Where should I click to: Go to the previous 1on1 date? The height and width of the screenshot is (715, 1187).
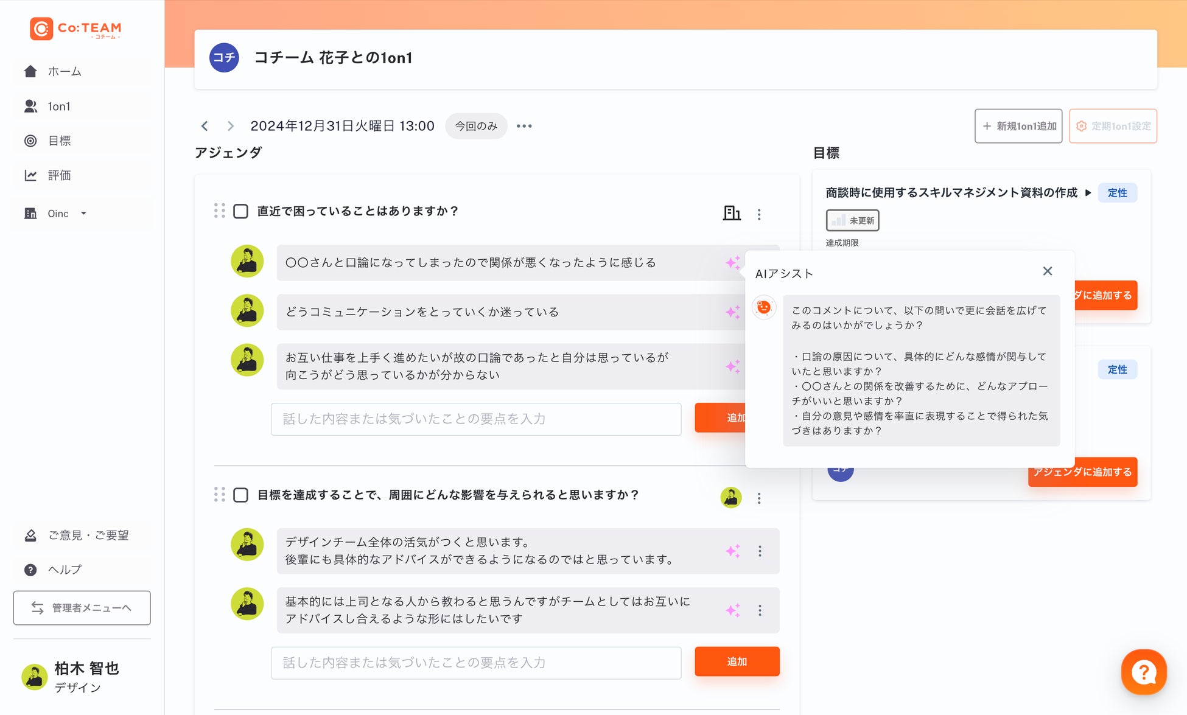[205, 126]
